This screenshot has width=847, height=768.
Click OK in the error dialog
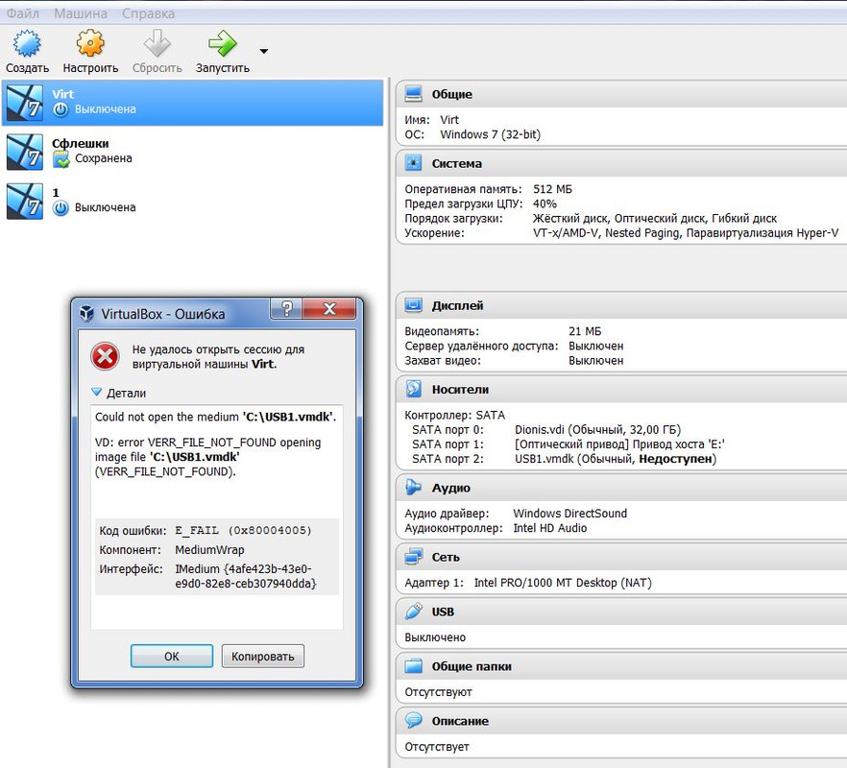[x=172, y=656]
